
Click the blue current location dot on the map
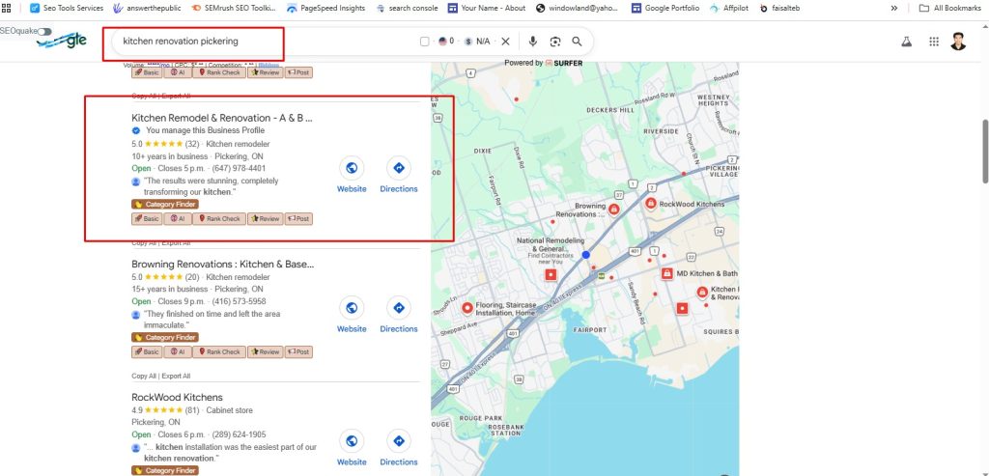586,255
